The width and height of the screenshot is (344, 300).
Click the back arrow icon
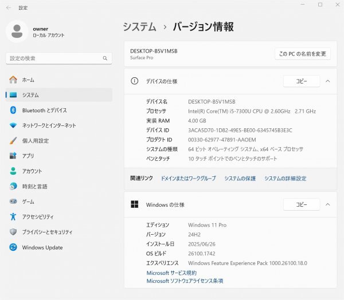pyautogui.click(x=9, y=8)
